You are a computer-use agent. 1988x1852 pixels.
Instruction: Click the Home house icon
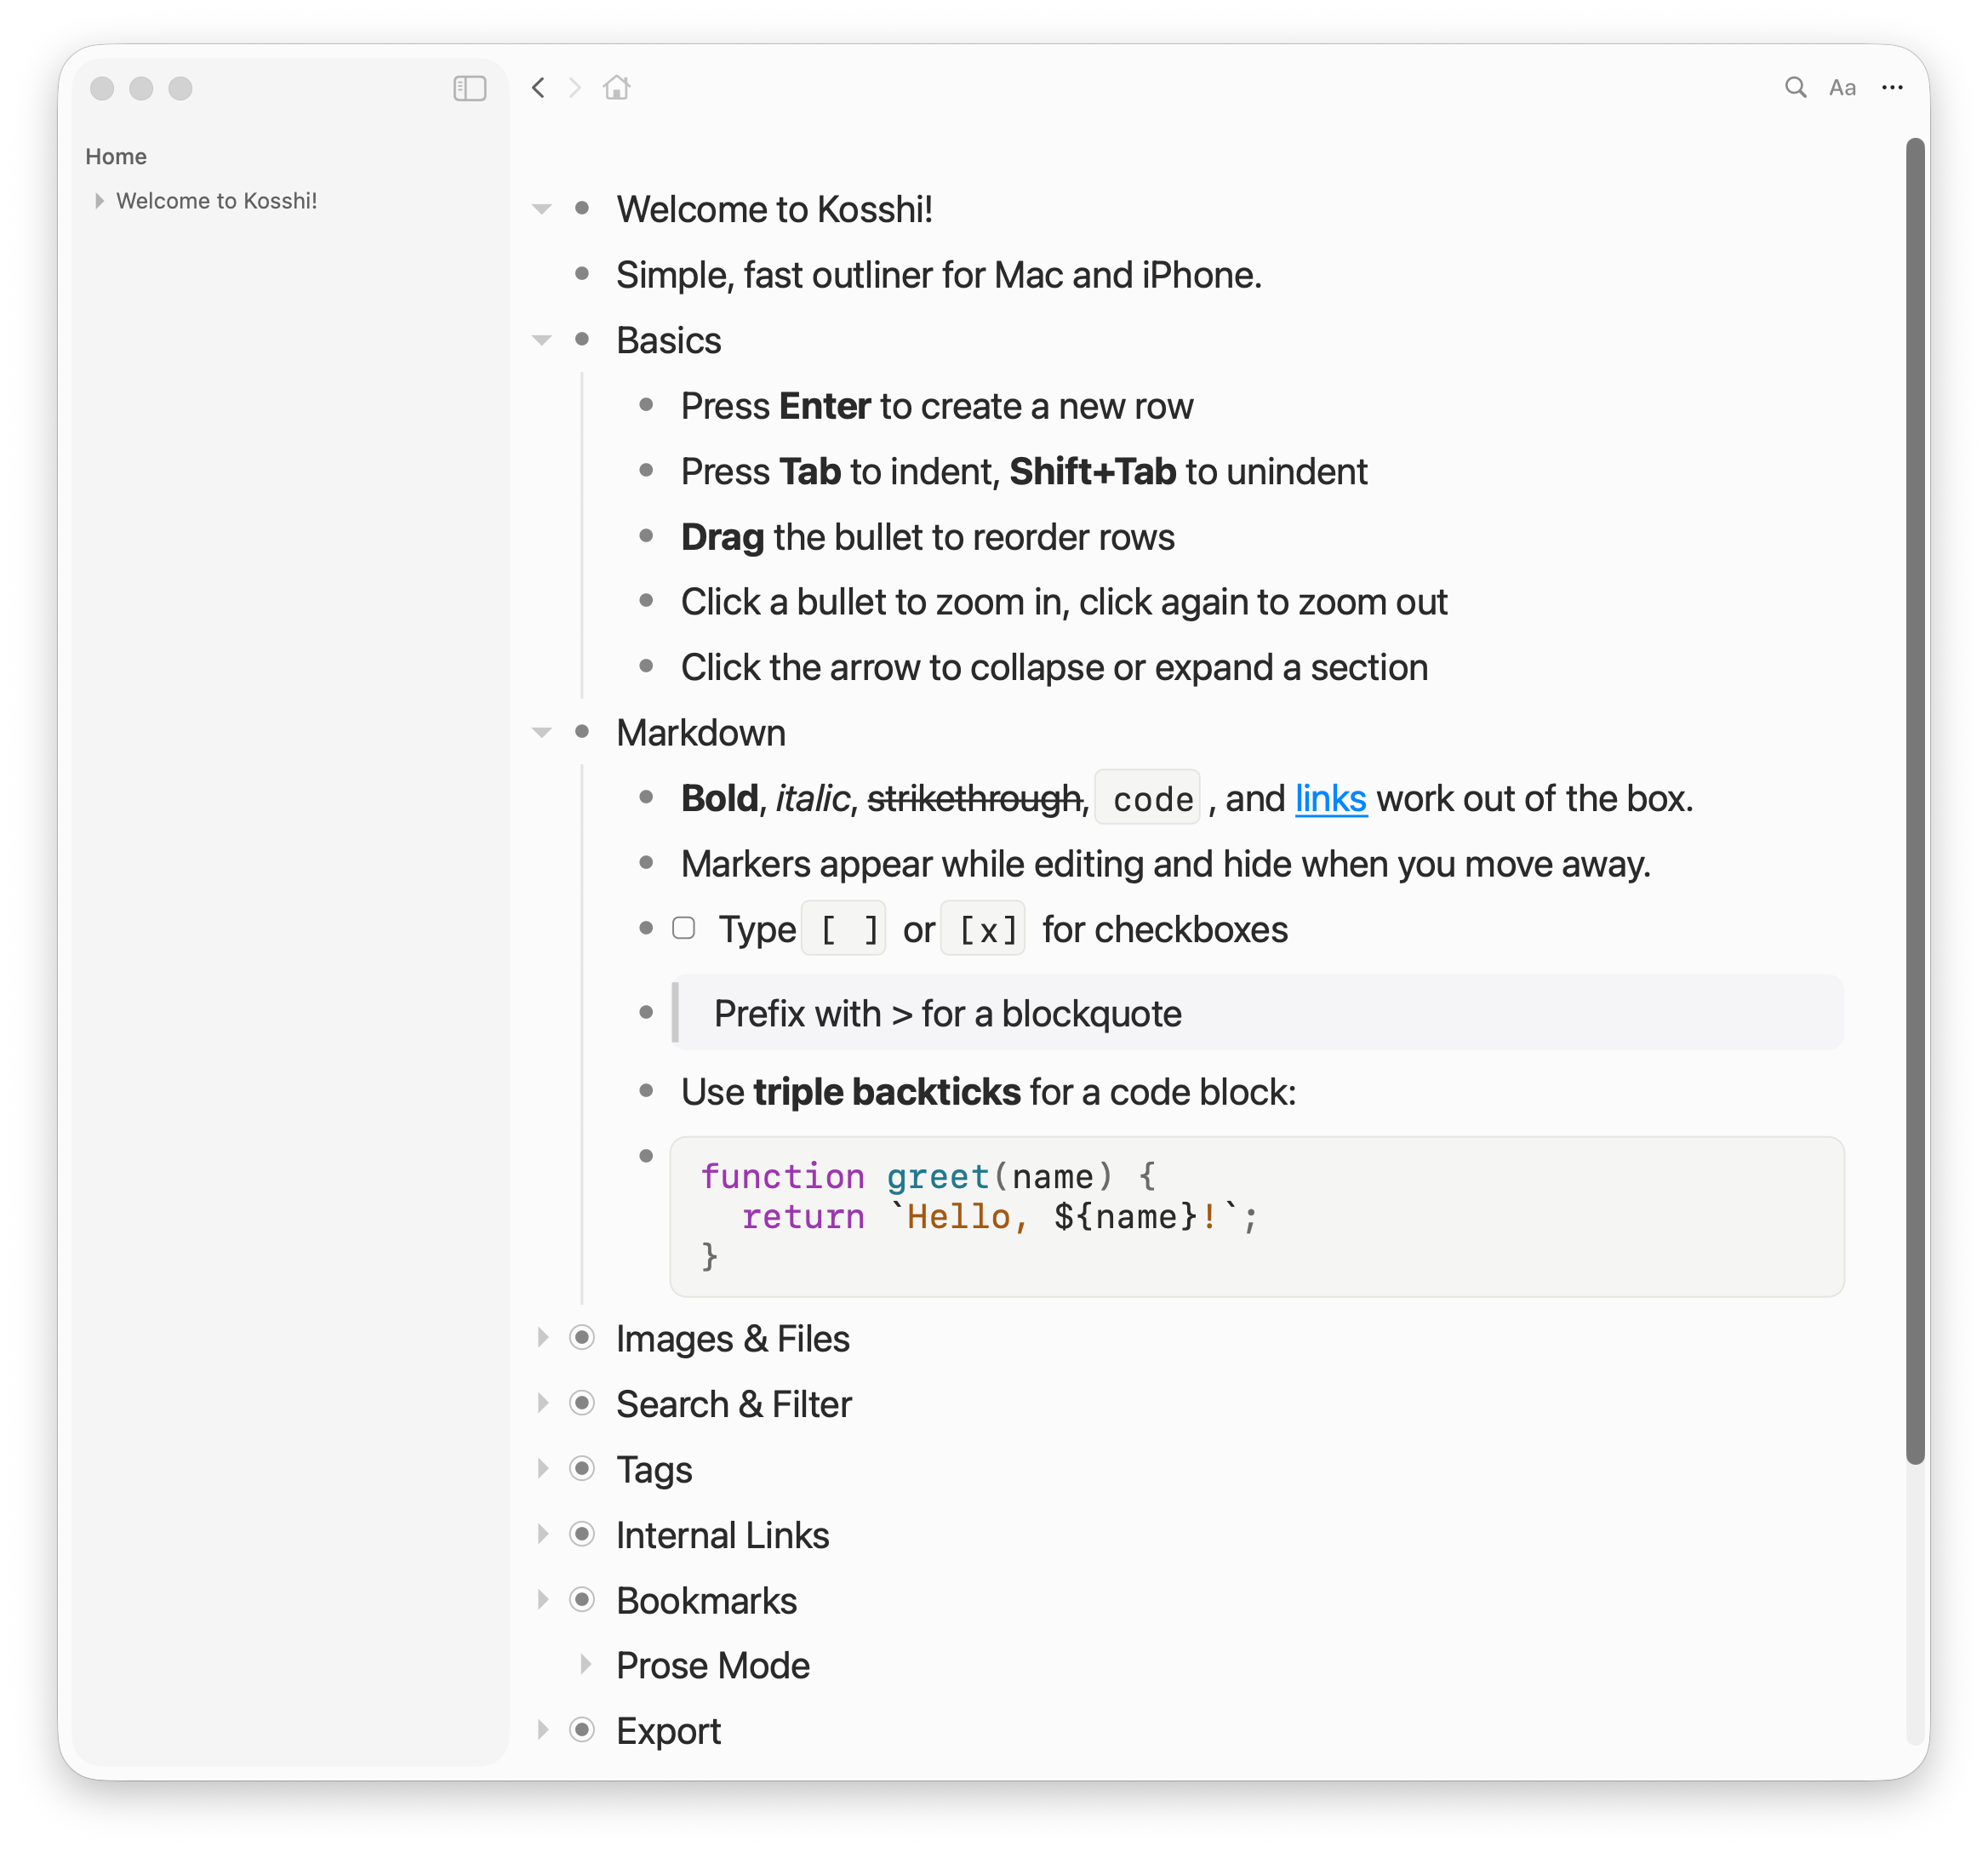[x=616, y=88]
